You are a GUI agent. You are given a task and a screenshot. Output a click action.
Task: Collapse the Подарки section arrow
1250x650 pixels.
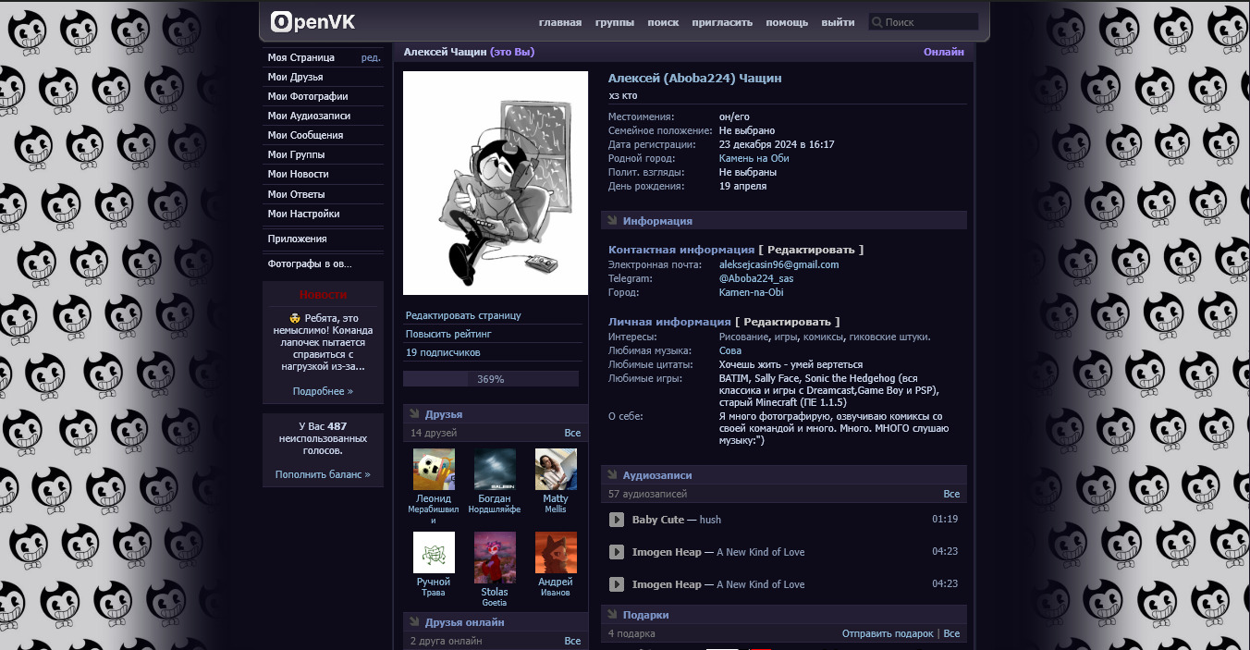[x=612, y=615]
